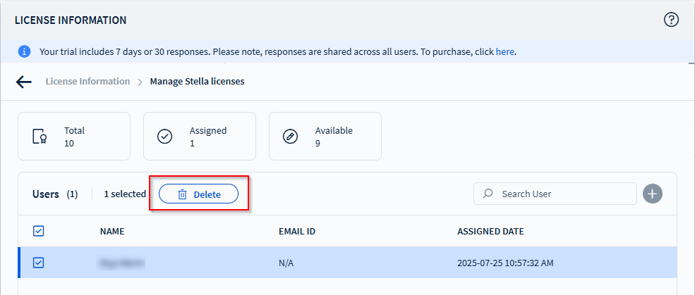Click the Total licenses certificate icon
Screen dimensions: 695x295
40,137
